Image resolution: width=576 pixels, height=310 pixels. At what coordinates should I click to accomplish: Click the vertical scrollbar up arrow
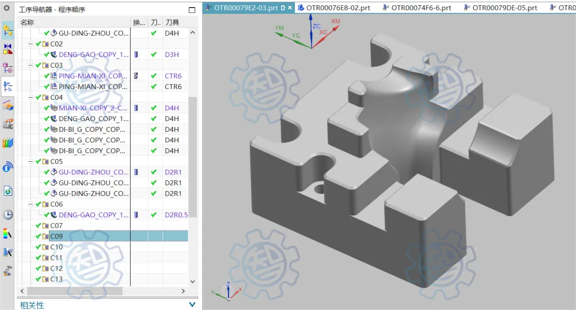[x=193, y=33]
